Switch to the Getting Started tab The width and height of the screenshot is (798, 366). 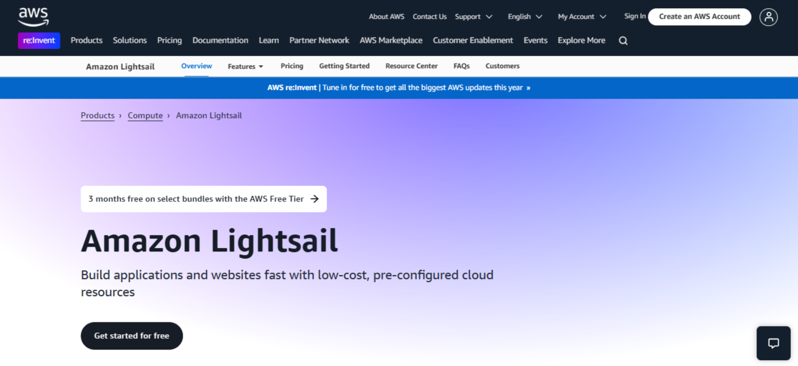point(344,66)
